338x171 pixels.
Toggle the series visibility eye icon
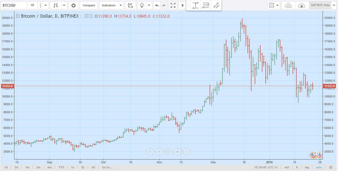(86, 16)
